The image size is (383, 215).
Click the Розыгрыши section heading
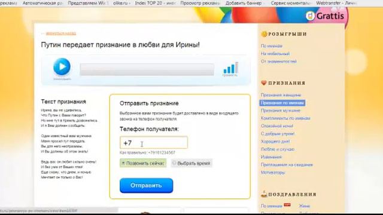click(x=287, y=34)
